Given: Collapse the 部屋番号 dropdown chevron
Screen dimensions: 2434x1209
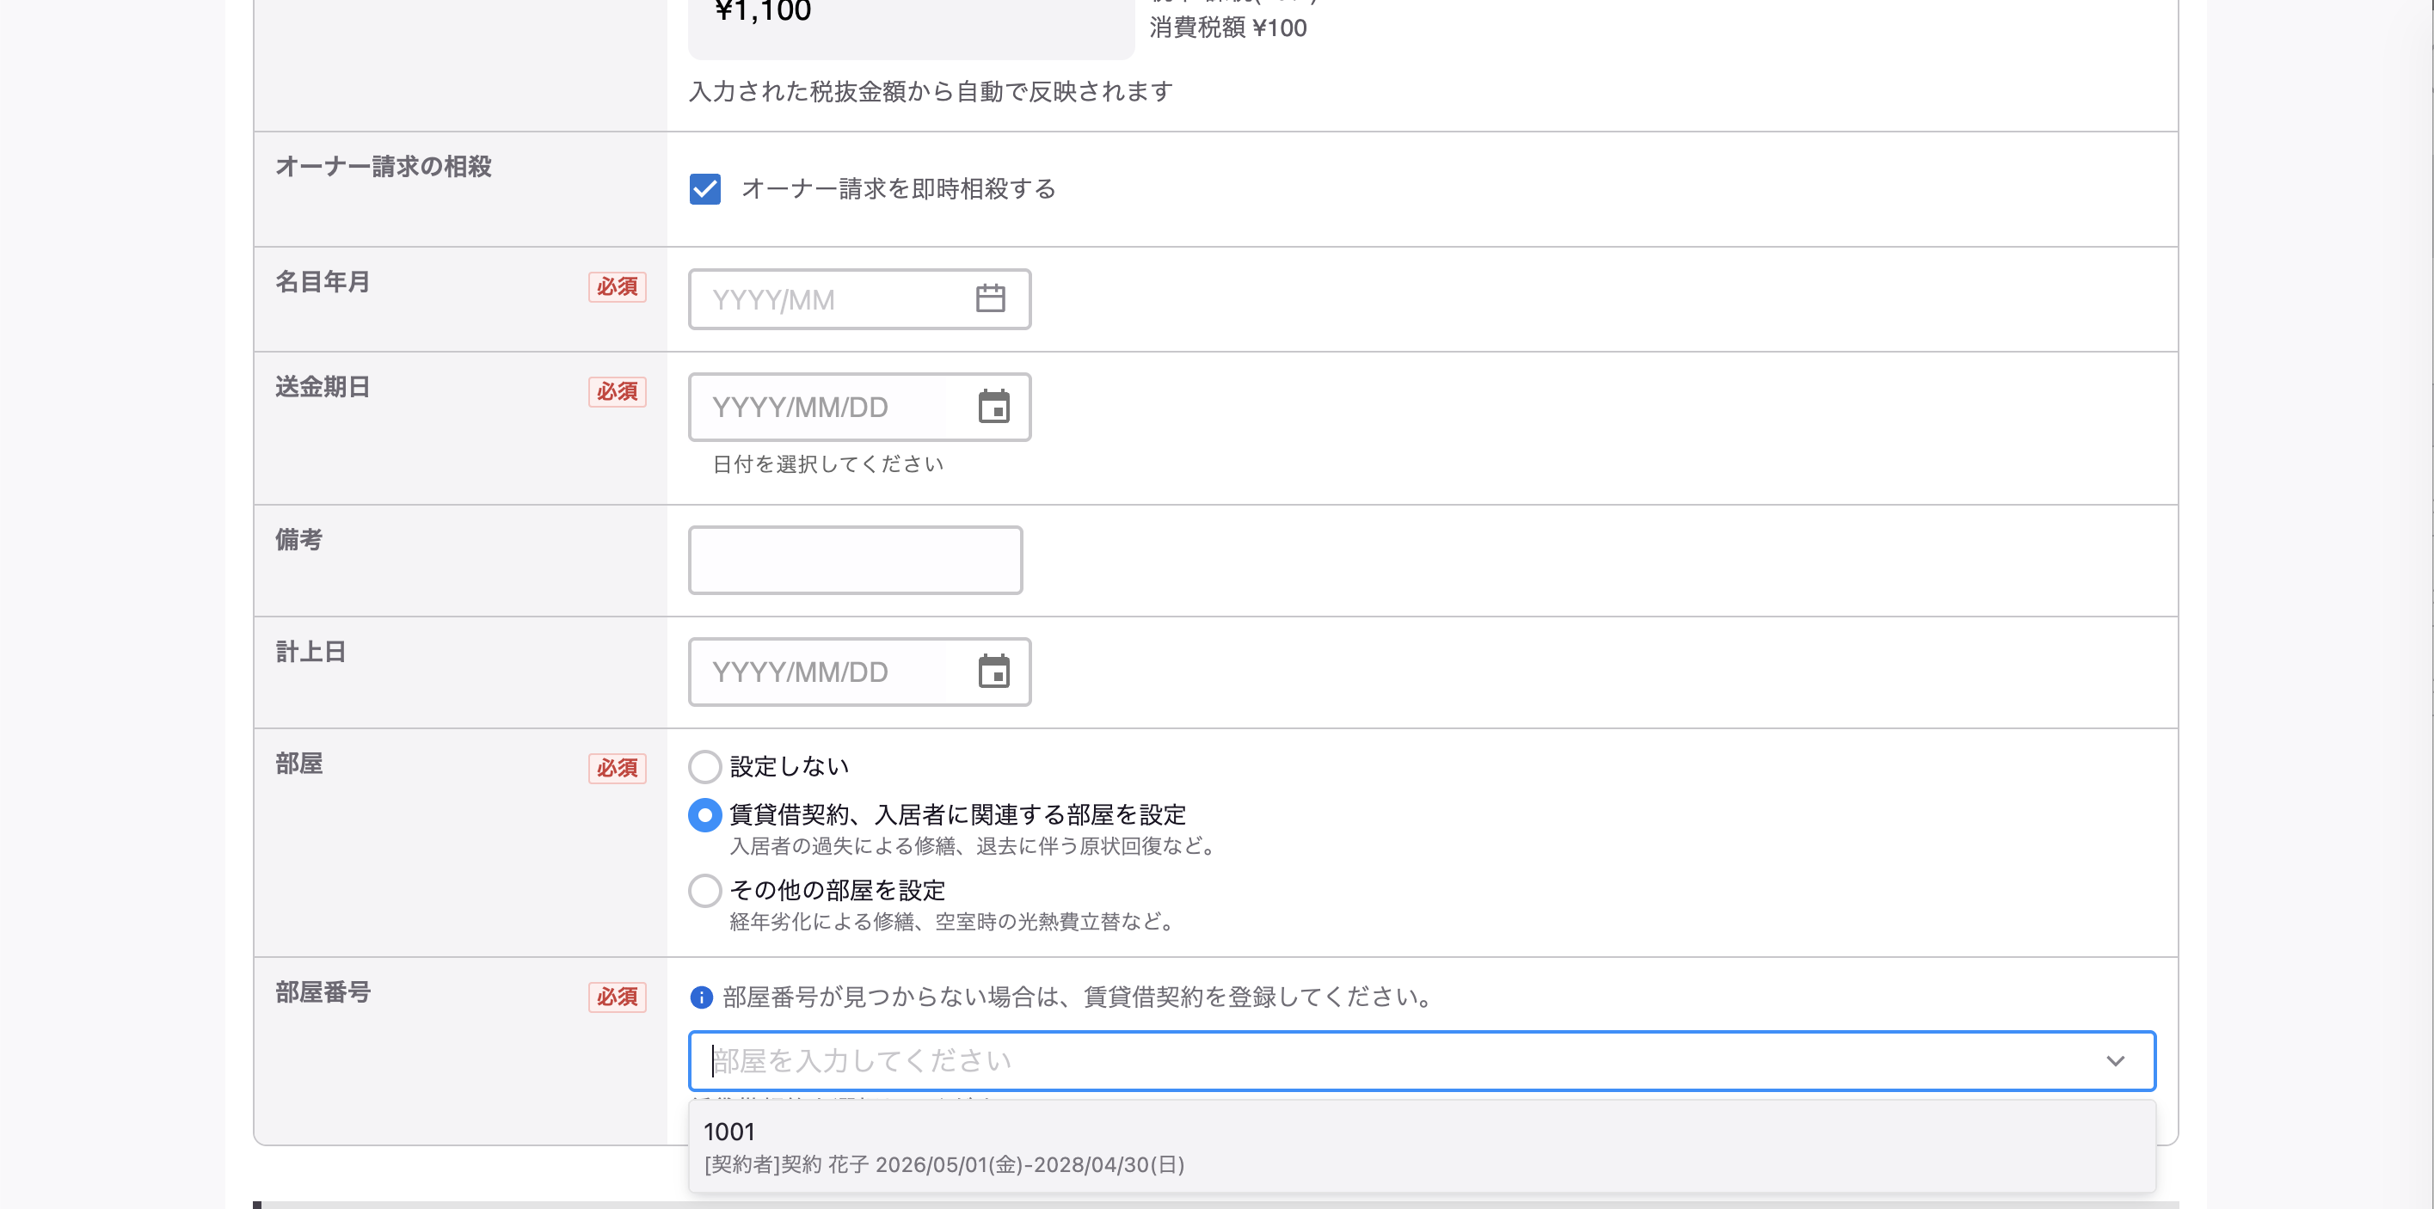Looking at the screenshot, I should tap(2115, 1061).
